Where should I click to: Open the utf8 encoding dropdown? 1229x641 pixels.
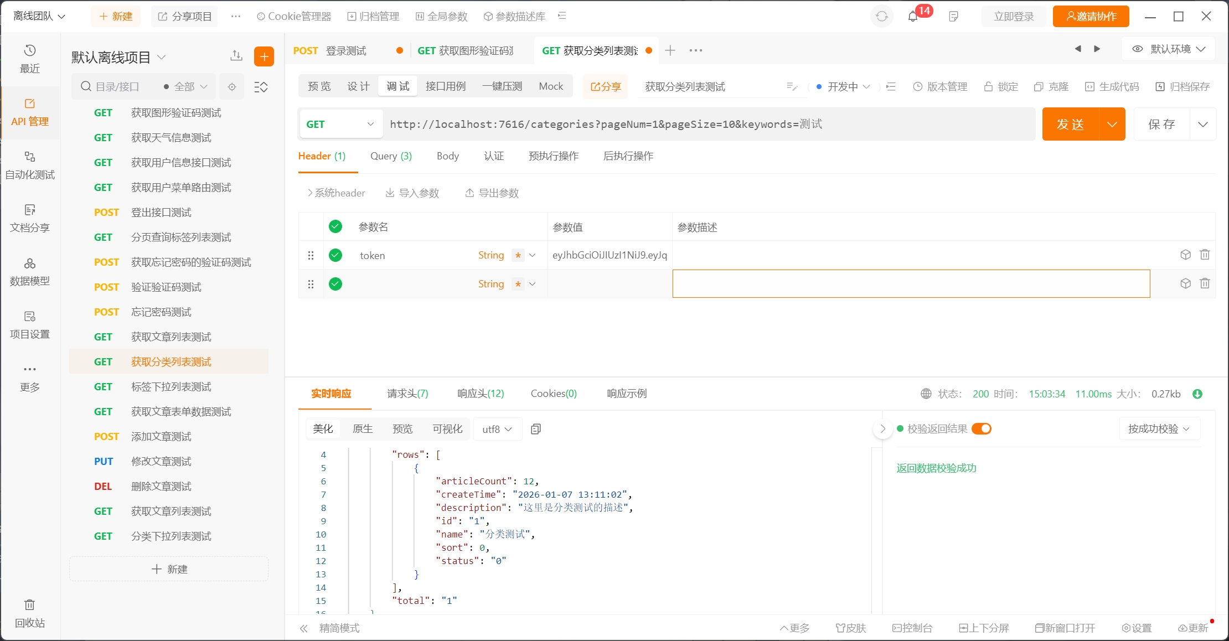(x=497, y=429)
